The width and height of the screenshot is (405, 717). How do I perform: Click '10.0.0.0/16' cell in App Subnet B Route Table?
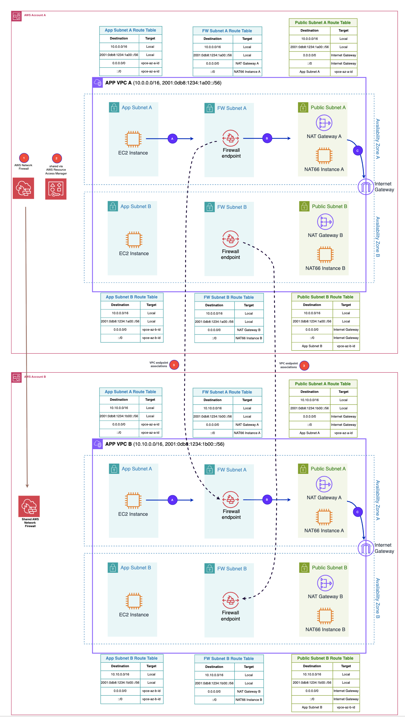(x=120, y=313)
